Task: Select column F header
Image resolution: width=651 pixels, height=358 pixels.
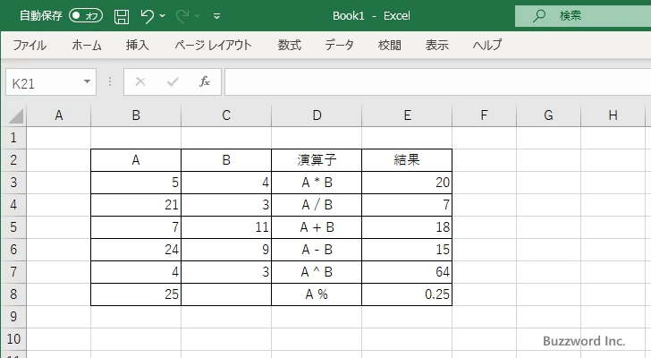Action: coord(484,115)
